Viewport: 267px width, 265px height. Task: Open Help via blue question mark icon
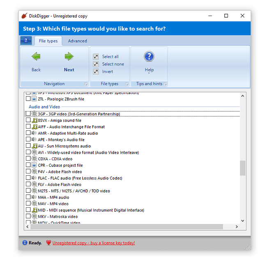pos(149,56)
